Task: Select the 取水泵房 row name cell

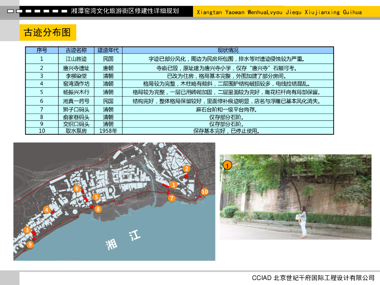Action: (76, 131)
